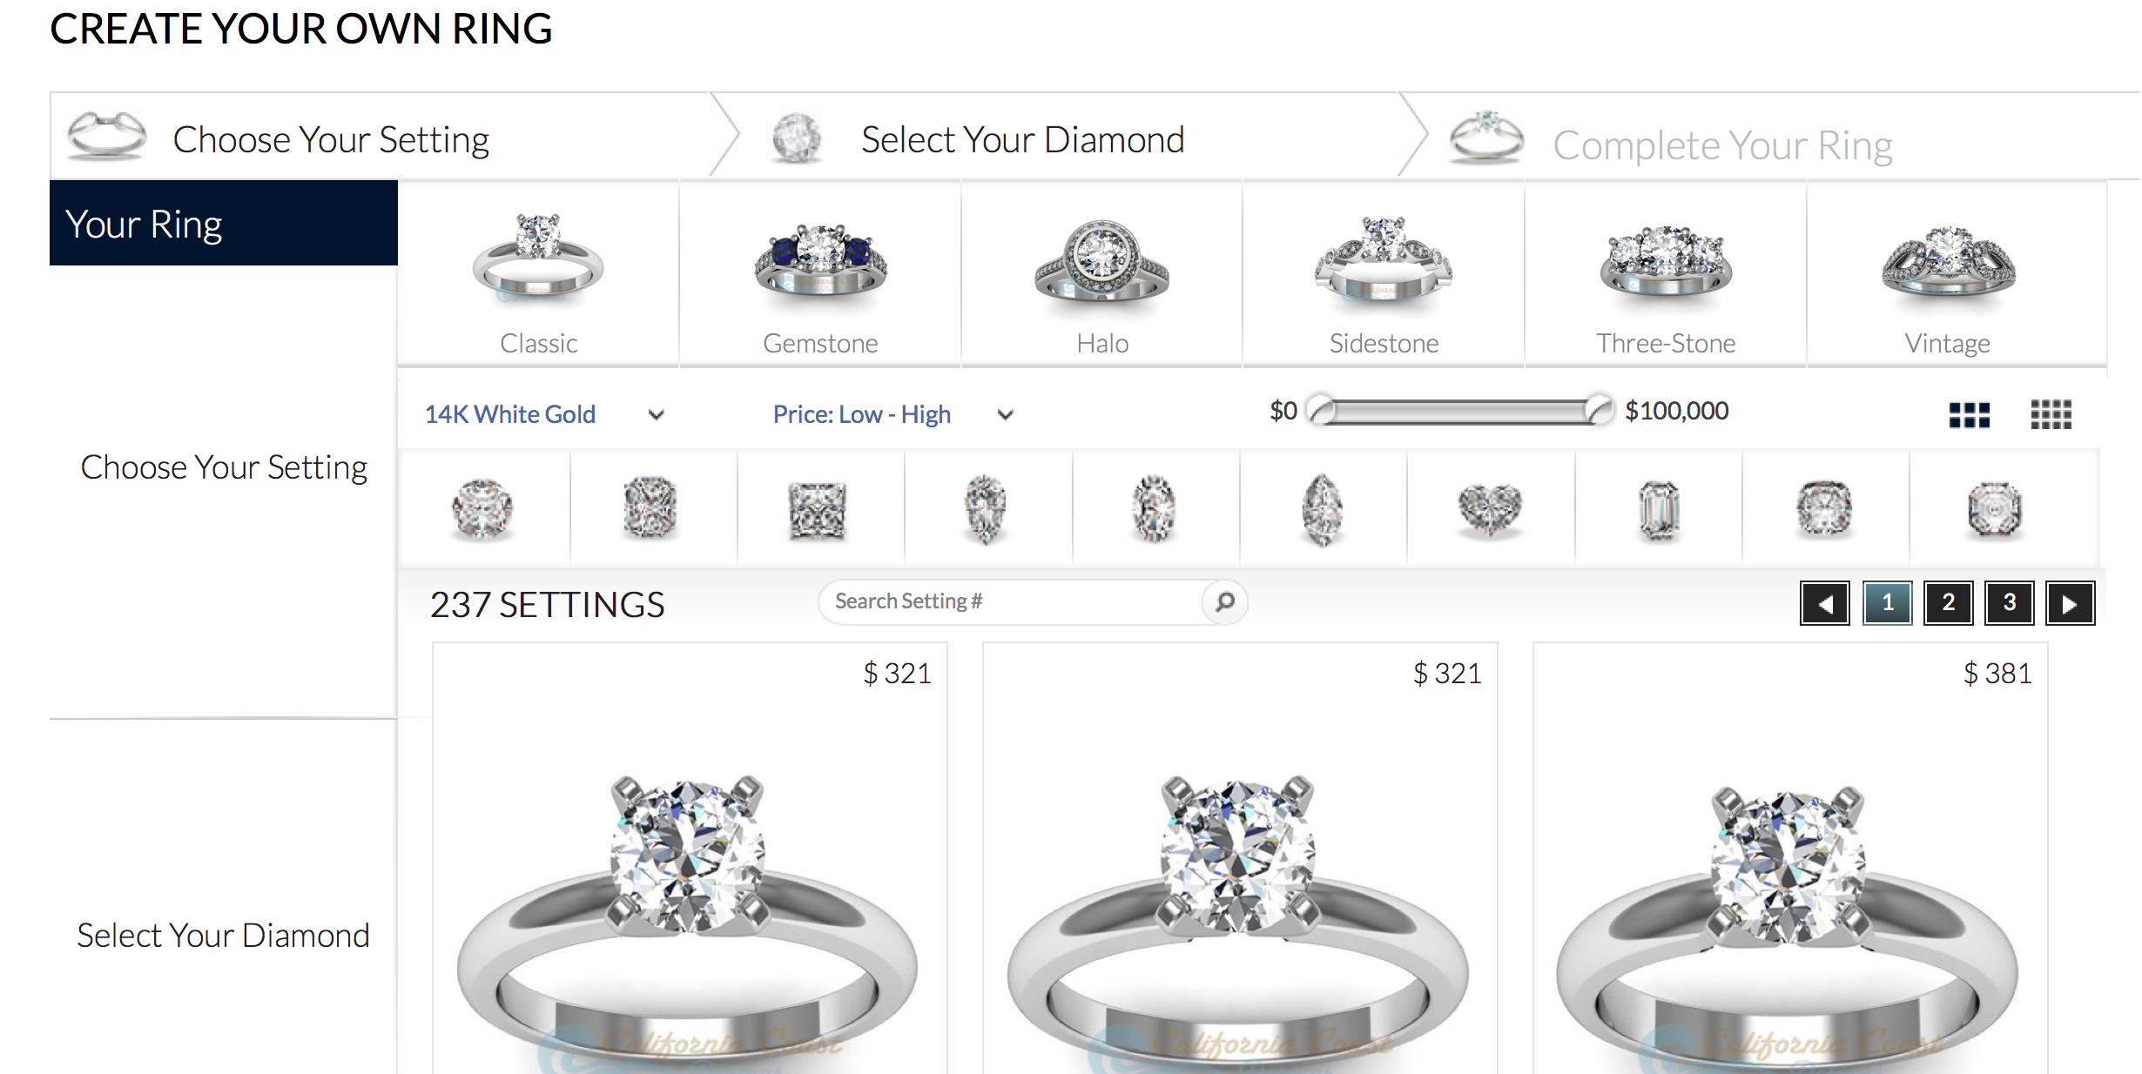
Task: Click the $100,000 price slider handle
Action: pyautogui.click(x=1599, y=410)
